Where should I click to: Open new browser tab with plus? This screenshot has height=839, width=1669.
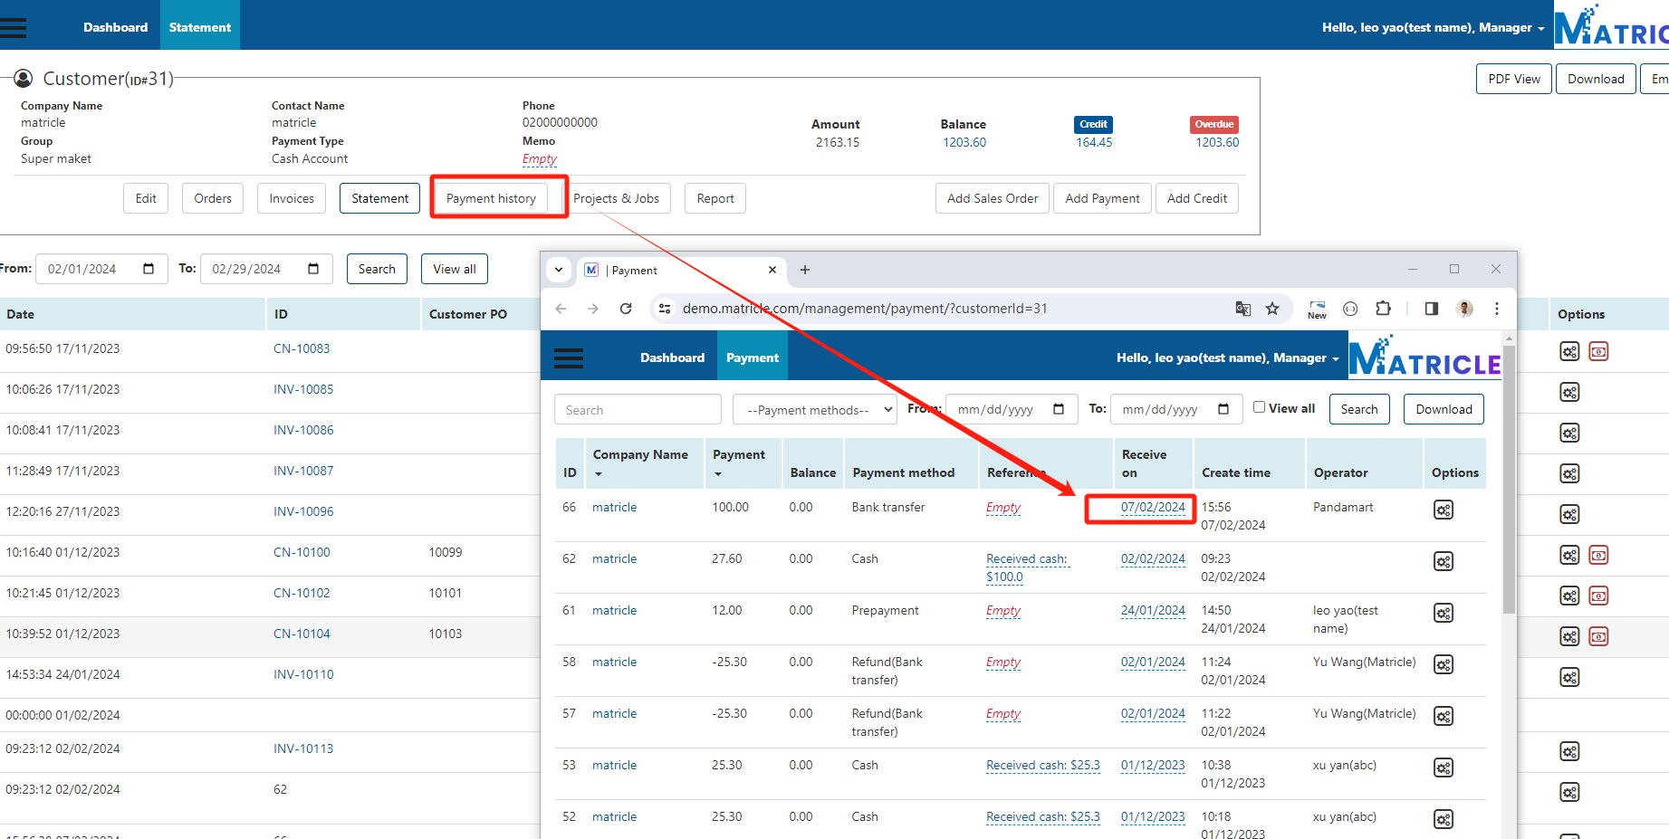pyautogui.click(x=805, y=270)
